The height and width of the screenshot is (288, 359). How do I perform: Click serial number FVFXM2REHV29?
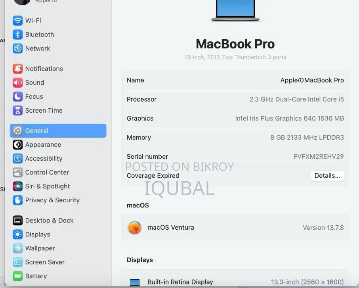[x=319, y=157]
